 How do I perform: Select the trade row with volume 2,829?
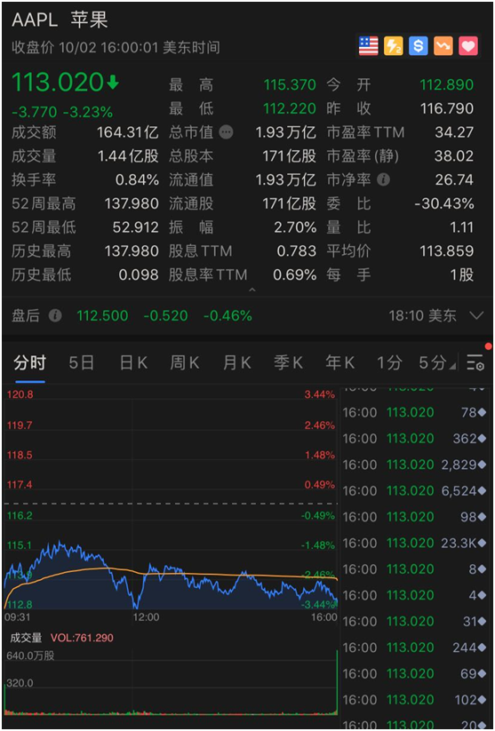(415, 465)
